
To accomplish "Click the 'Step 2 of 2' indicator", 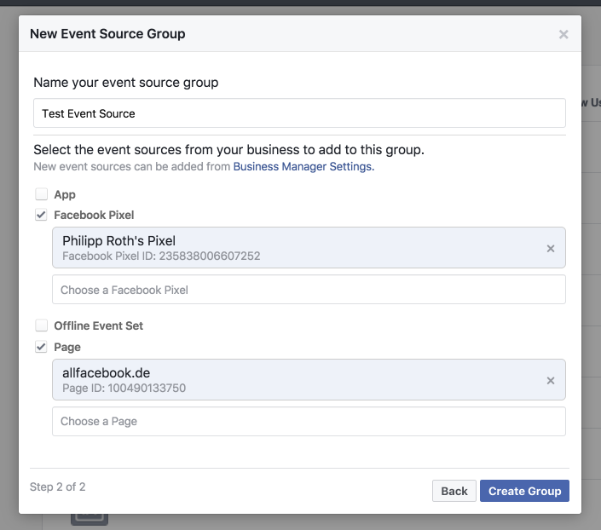I will [x=57, y=487].
